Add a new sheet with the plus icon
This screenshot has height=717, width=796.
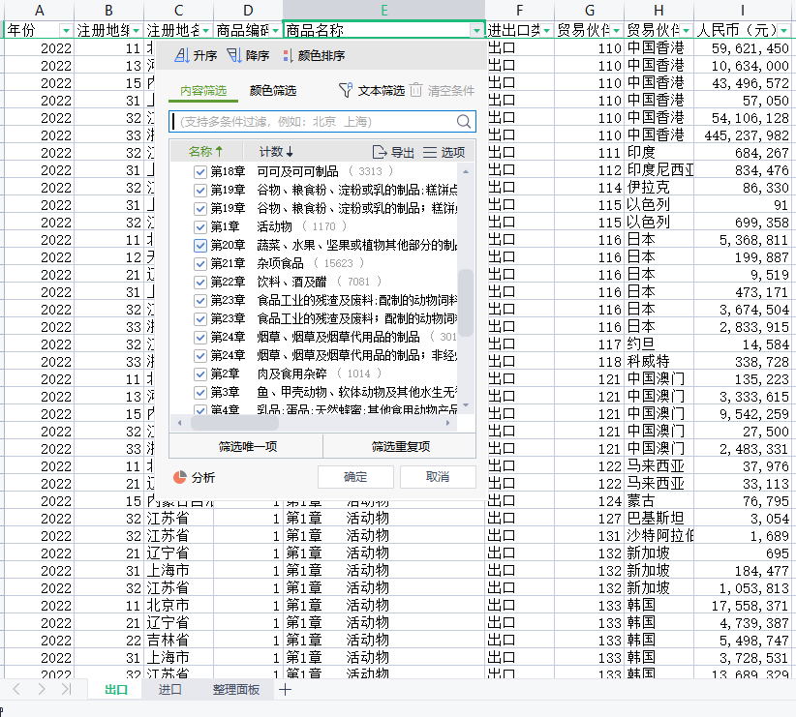286,690
